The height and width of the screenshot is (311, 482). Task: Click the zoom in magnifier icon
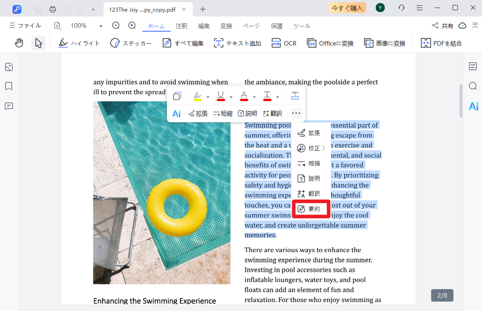132,26
